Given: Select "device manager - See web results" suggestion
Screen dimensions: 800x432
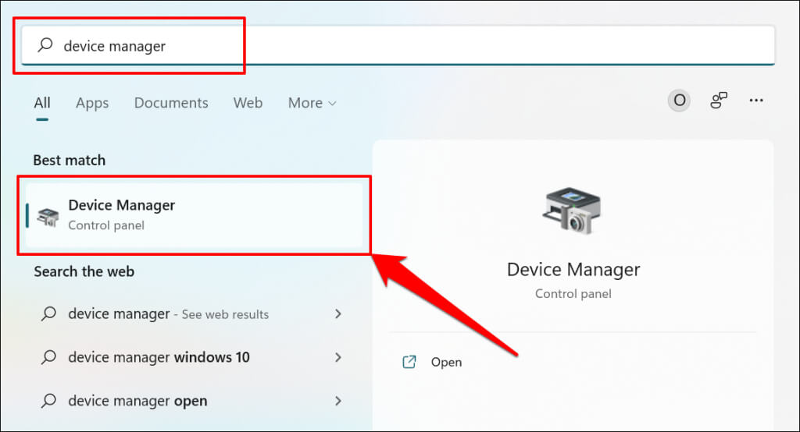Looking at the screenshot, I should click(x=191, y=313).
